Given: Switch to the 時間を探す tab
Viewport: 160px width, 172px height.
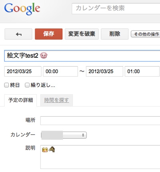Looking at the screenshot, I should [56, 100].
